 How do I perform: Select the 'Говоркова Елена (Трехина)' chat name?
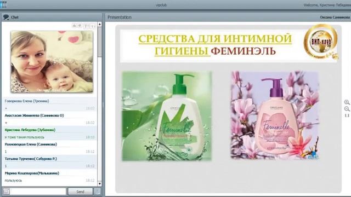pyautogui.click(x=27, y=101)
